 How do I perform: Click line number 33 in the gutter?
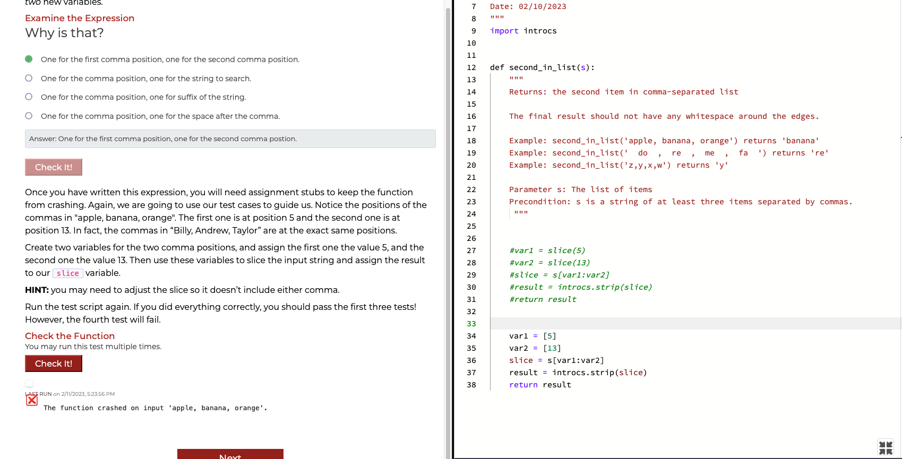471,324
